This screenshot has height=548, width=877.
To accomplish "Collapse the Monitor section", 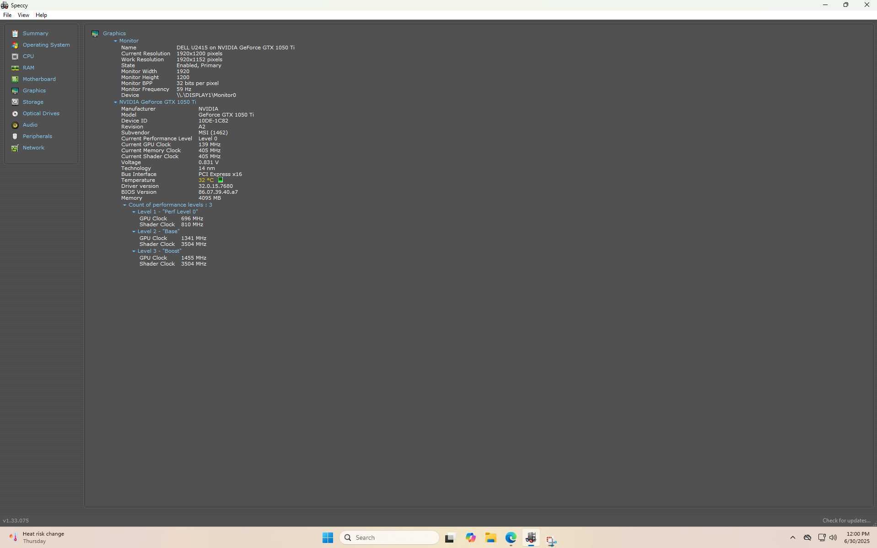I will tap(115, 41).
